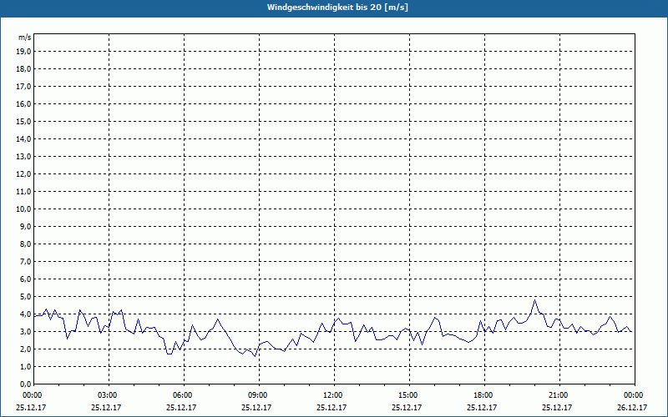Click the 0,0 y-axis label
Screen dimensions: 668x417
coord(25,384)
